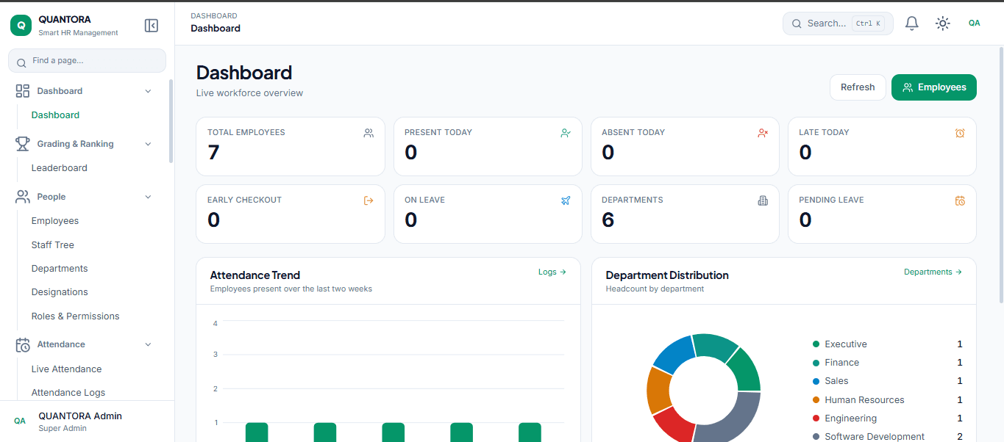Image resolution: width=1004 pixels, height=442 pixels.
Task: Open the Staff Tree page
Action: (52, 245)
